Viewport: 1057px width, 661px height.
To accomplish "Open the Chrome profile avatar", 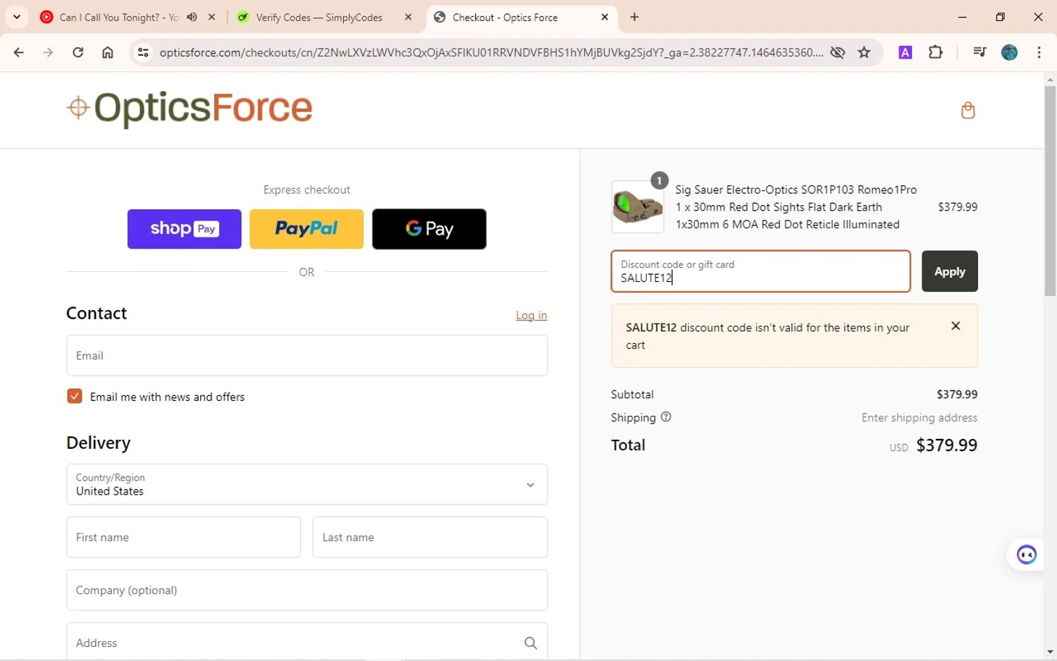I will [x=1009, y=52].
